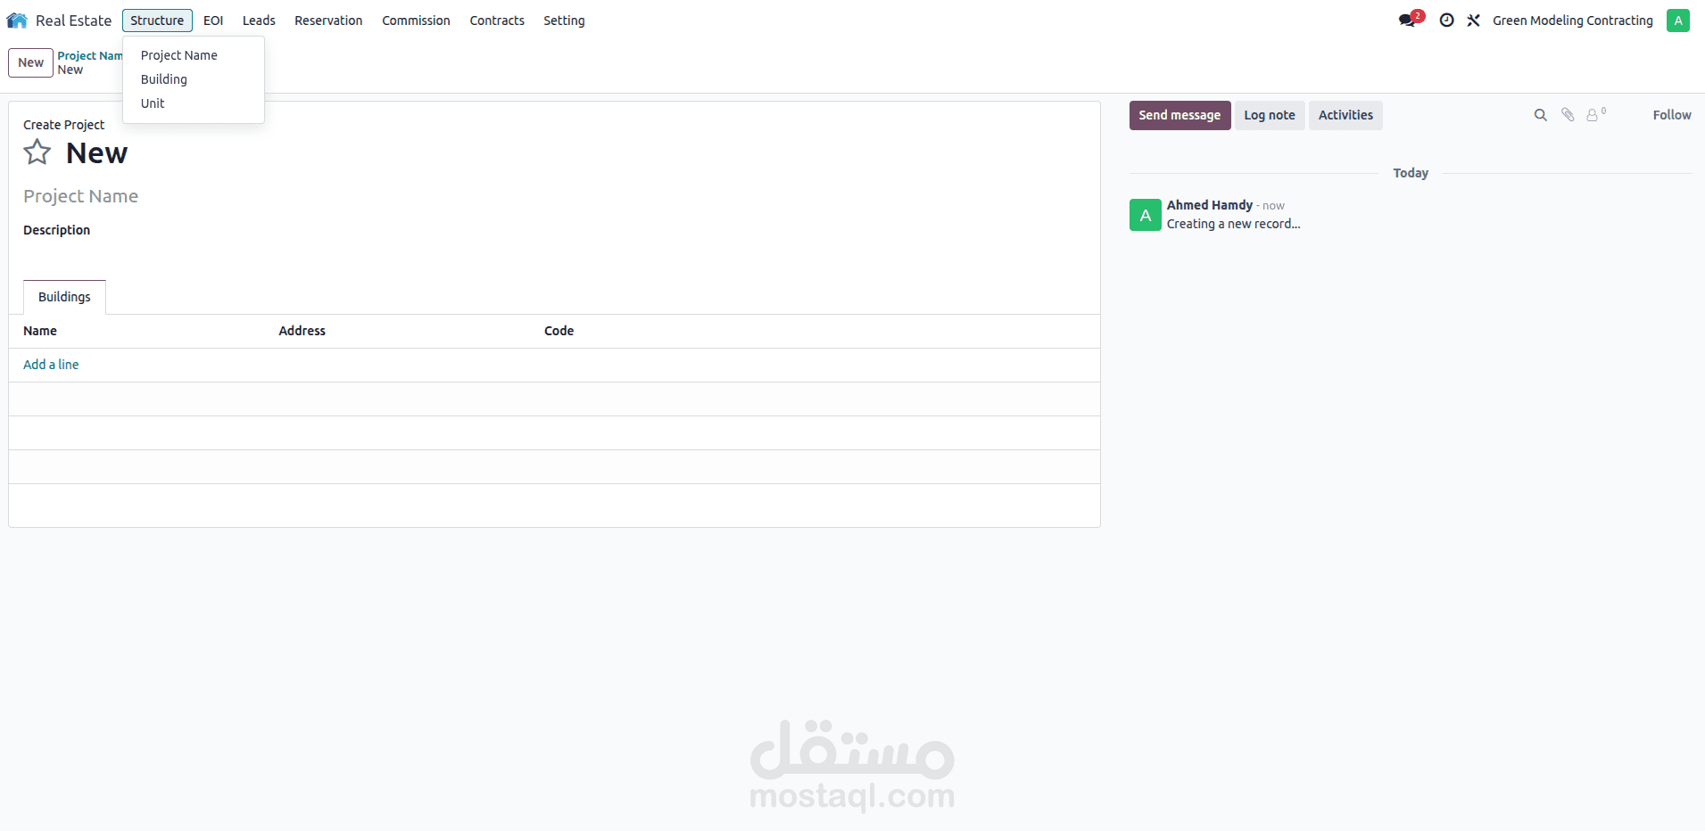
Task: Show followers list icon
Action: [1596, 114]
